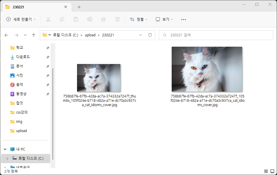Select 내 PC in navigation pane
Viewport: 277px width, 175px height.
pyautogui.click(x=20, y=149)
